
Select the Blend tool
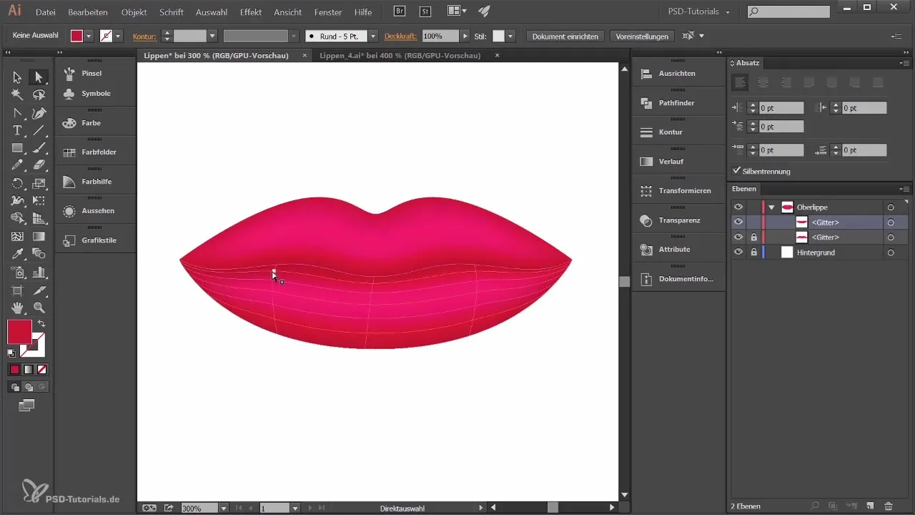coord(39,255)
